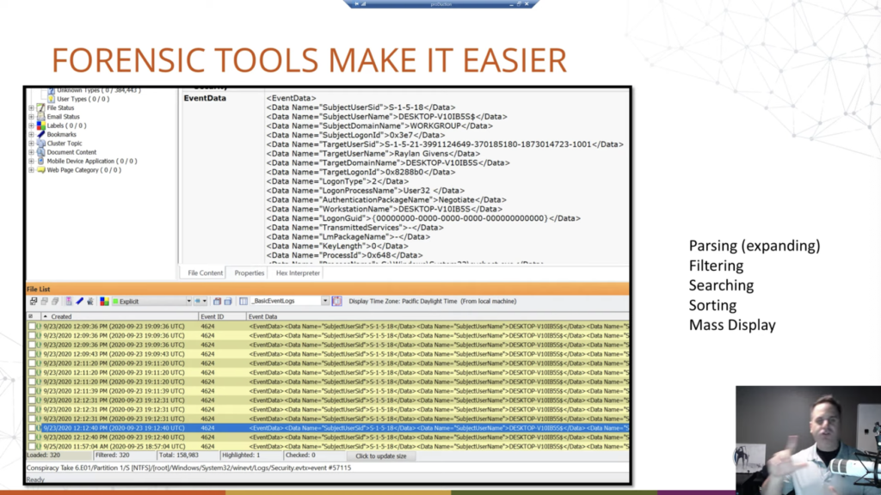Click the User Types lightbulb icon

click(x=51, y=99)
